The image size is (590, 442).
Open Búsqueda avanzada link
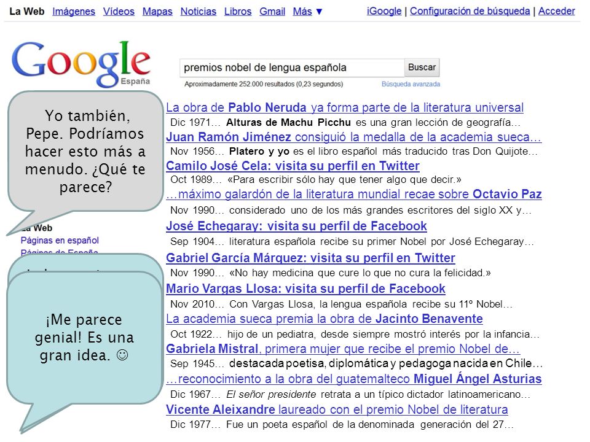click(411, 84)
